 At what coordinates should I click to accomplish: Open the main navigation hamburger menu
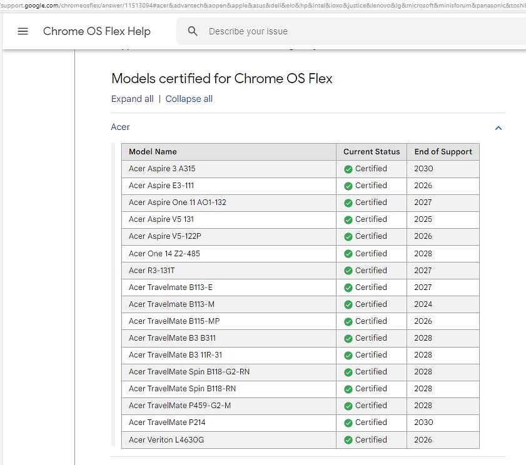pos(23,31)
